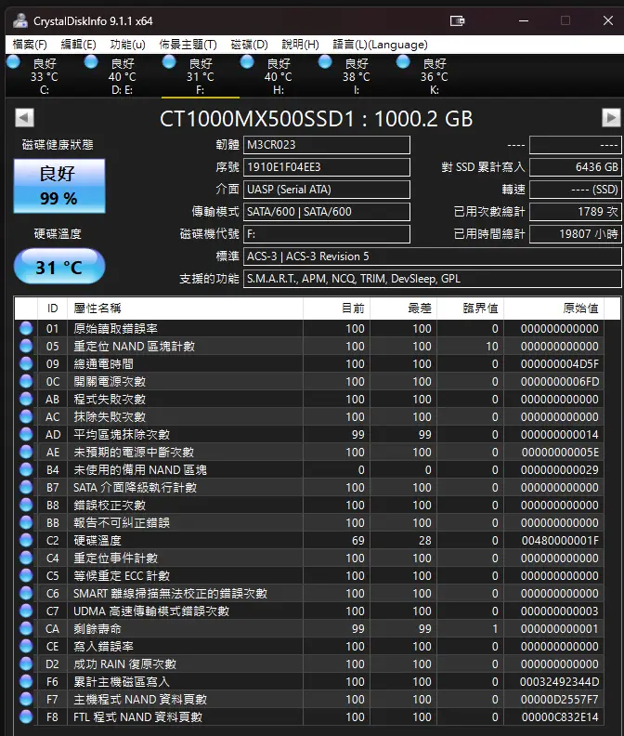Select the K: drive tab at 36 °C
The image size is (624, 736).
tap(435, 75)
